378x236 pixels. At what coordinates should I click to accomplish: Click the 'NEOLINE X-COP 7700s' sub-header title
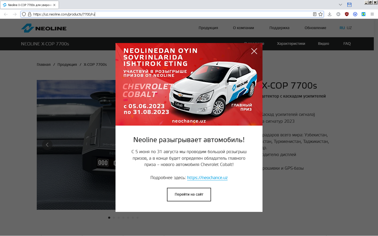(45, 44)
